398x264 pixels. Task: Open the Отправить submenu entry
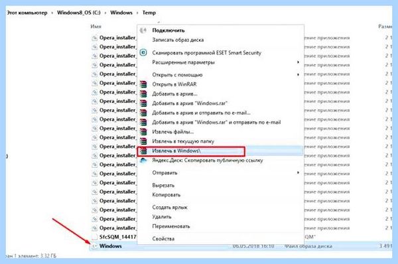[x=165, y=173]
